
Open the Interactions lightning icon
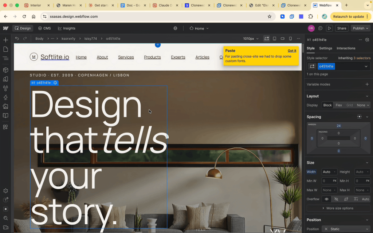click(5, 97)
